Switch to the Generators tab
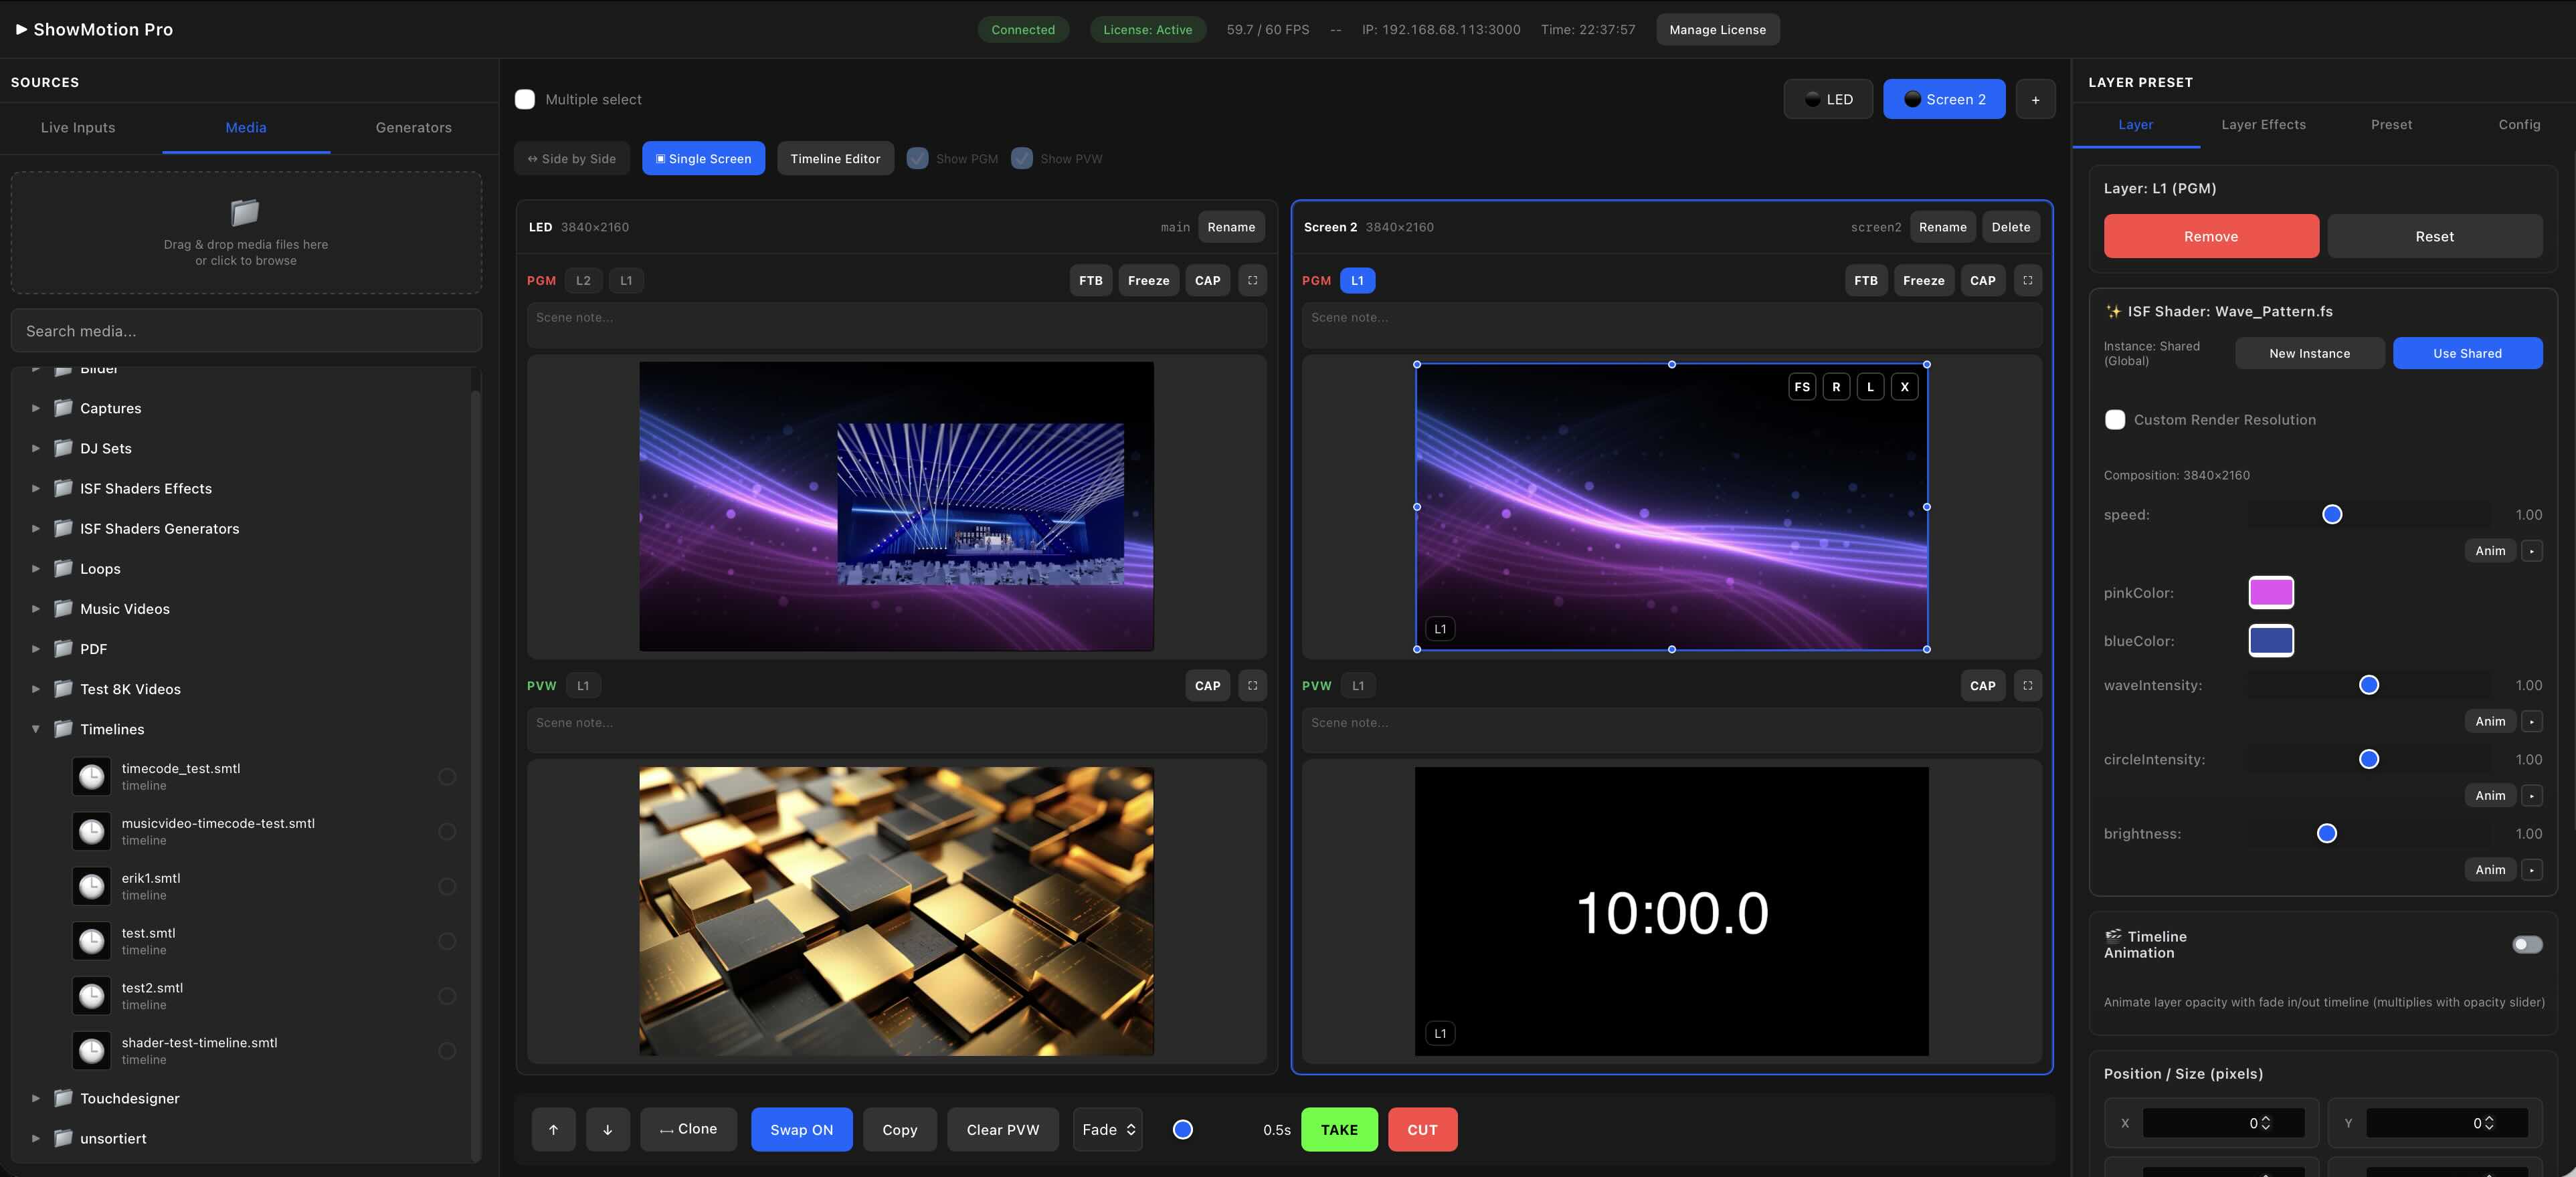The image size is (2576, 1177). click(413, 127)
